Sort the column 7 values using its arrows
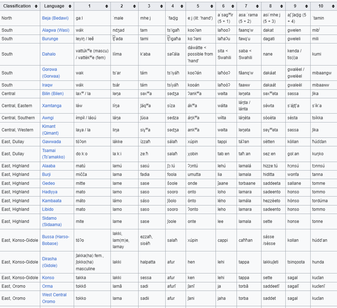Screen dimensions: 337x308 tap(257, 6)
